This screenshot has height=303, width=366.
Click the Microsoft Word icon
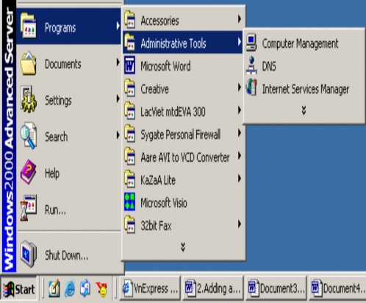129,65
